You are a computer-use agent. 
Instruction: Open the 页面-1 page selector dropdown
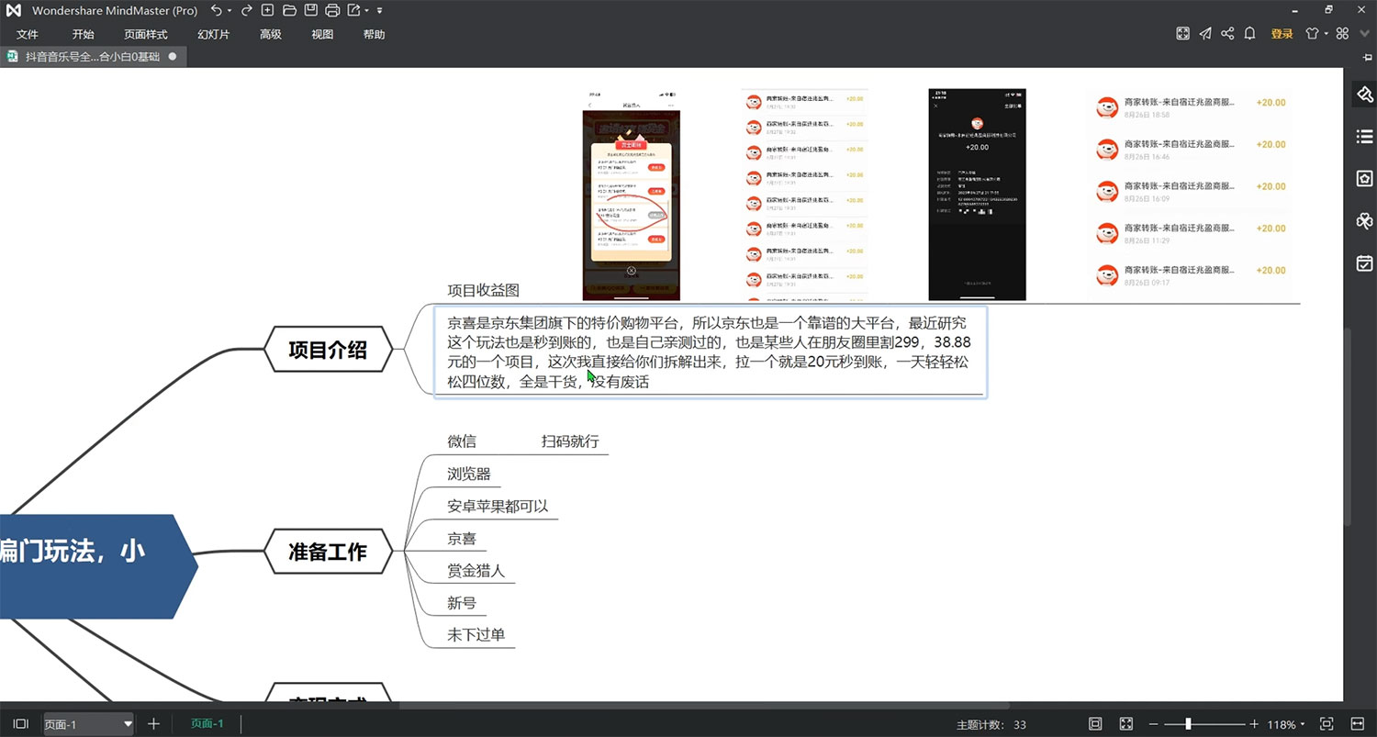click(128, 724)
